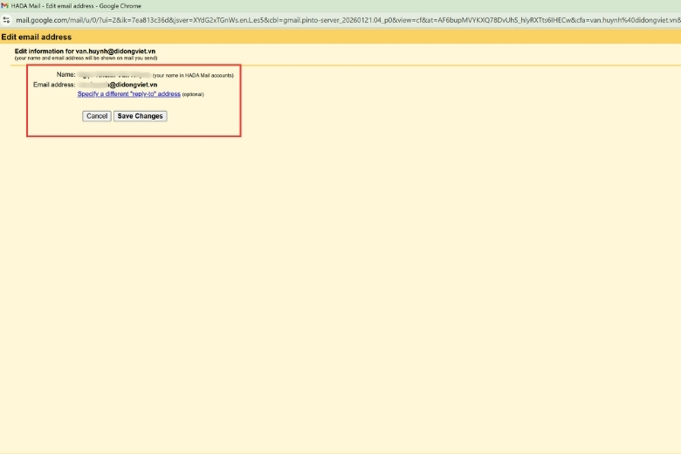Click the 'Email address:' field label
Image resolution: width=681 pixels, height=454 pixels.
click(54, 85)
